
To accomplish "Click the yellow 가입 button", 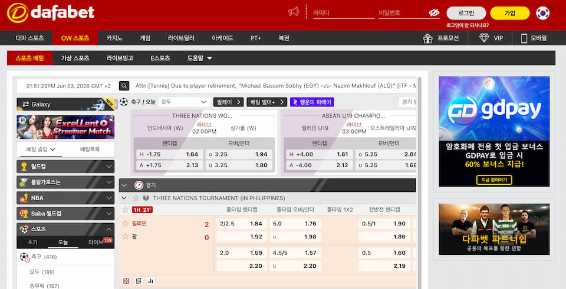I will [509, 13].
